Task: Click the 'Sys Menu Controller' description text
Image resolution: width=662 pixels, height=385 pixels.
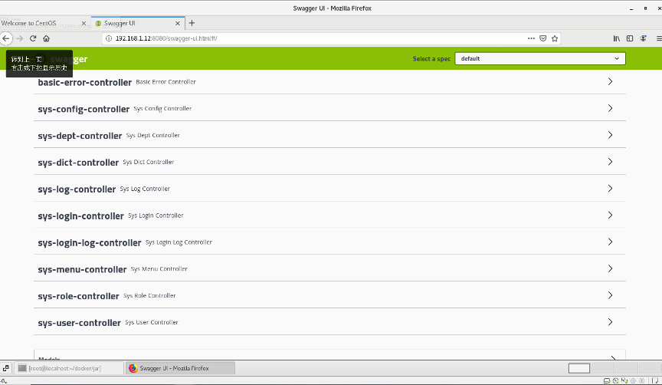Action: [159, 268]
